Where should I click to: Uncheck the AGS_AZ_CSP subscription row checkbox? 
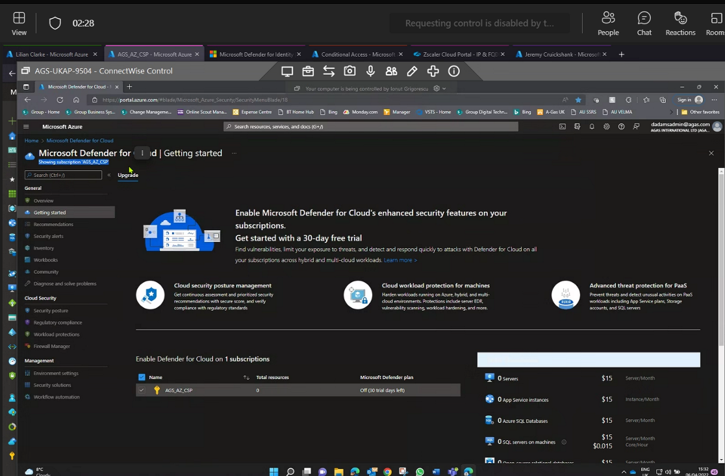click(x=142, y=390)
